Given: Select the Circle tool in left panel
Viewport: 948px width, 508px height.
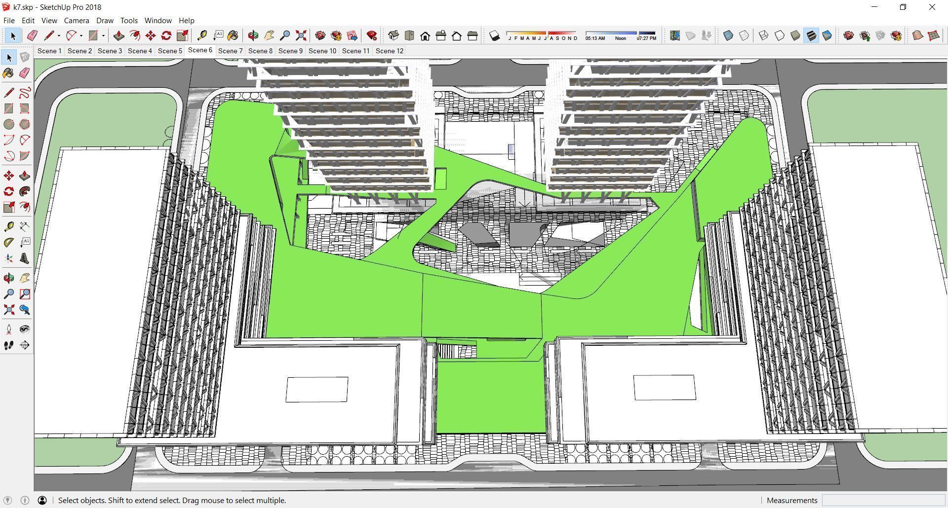Looking at the screenshot, I should pos(9,124).
